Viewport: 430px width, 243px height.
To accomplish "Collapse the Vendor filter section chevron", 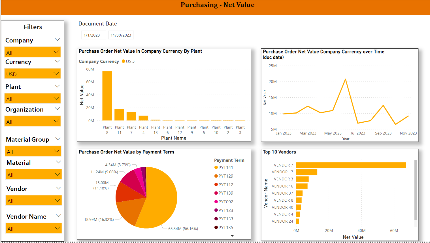I will 58,188.
